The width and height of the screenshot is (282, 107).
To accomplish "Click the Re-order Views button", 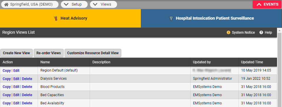I will 49,53.
